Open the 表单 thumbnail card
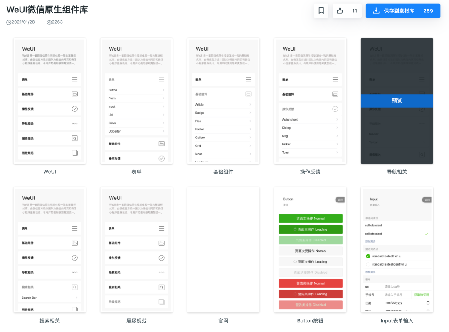 (137, 101)
